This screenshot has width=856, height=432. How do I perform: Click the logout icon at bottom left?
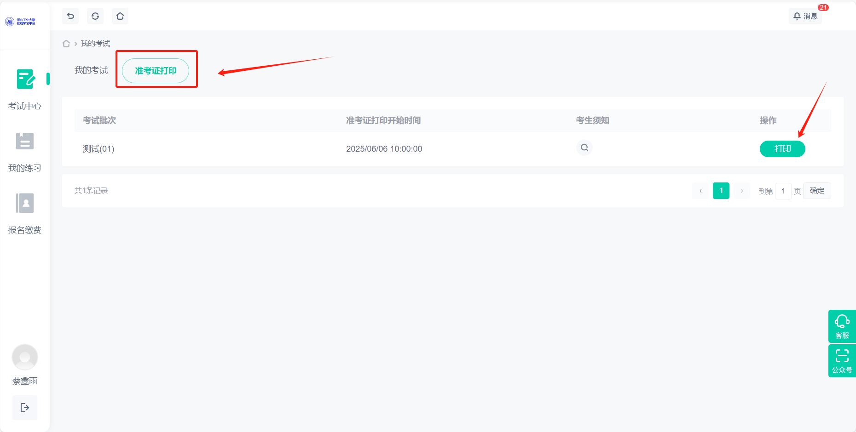coord(25,408)
